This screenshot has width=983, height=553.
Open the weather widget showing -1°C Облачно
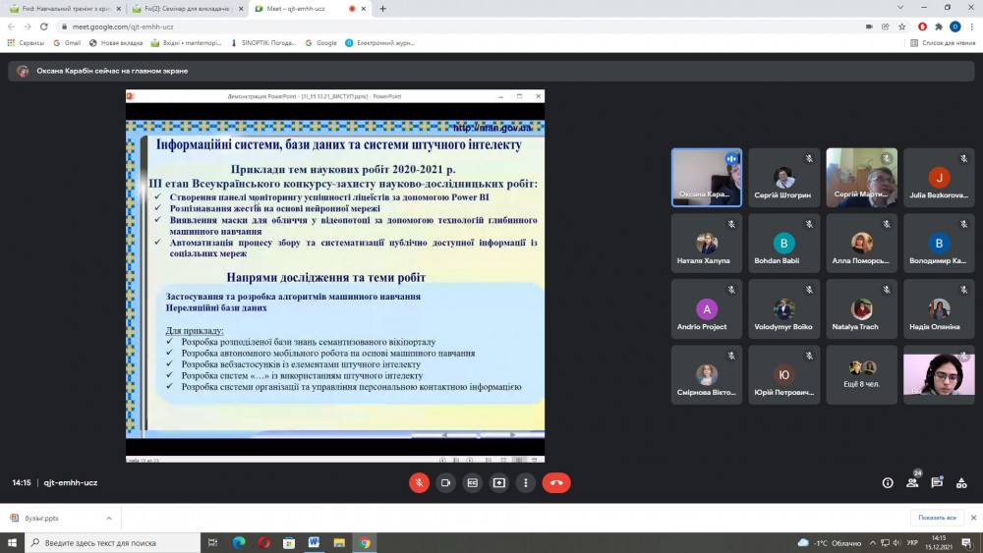(x=830, y=543)
